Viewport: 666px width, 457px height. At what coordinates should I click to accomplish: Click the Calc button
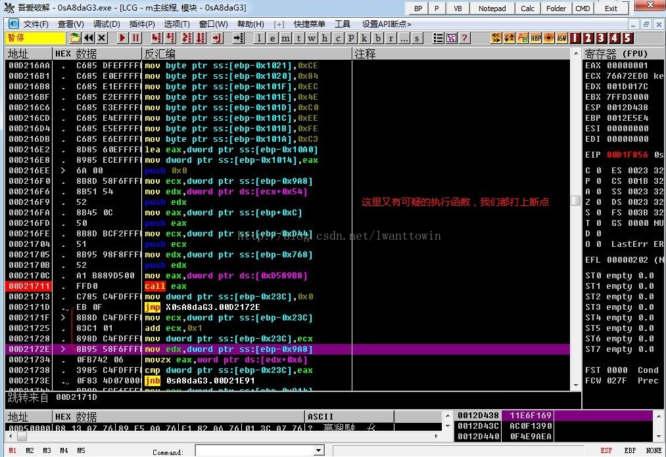click(x=527, y=9)
